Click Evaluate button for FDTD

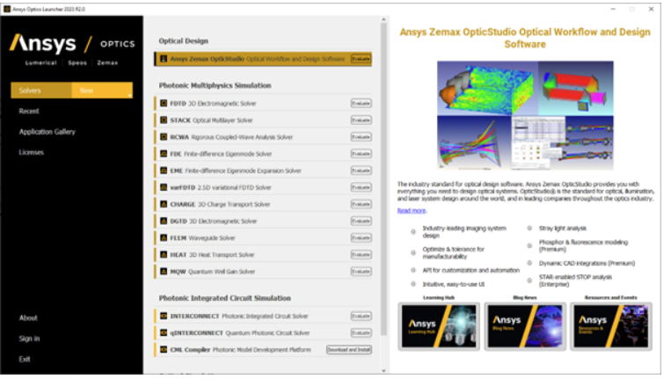coord(361,104)
